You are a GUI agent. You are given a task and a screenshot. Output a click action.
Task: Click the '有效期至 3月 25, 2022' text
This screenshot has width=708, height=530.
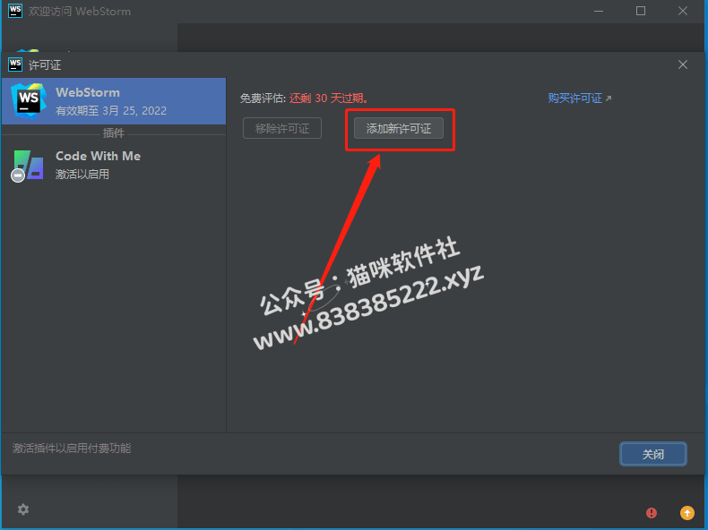click(111, 110)
